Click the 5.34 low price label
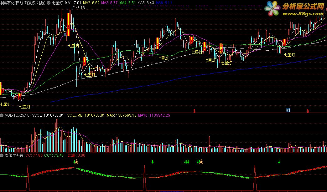327x192 pixels. 21,99
